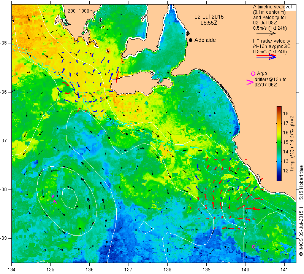This screenshot has height=274, width=304.
Task: Click the magenta drifter marker inside the eddy
Action: coord(55,201)
